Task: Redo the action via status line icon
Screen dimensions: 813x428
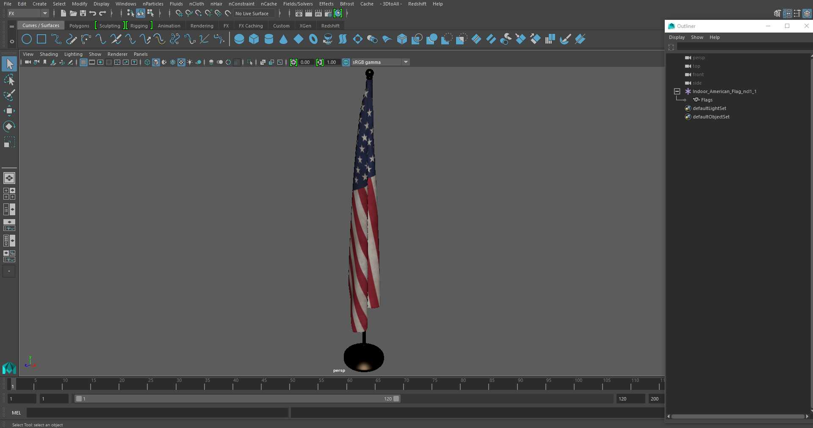Action: pos(102,14)
